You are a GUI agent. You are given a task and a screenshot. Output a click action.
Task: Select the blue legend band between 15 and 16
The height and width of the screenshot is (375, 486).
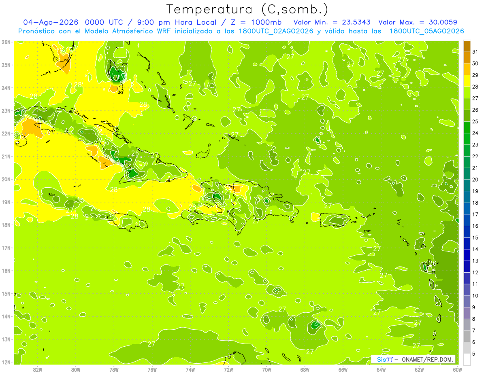tap(467, 232)
